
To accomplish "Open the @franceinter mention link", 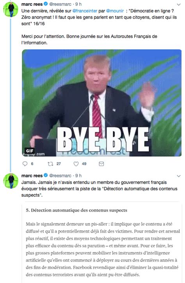I will 85,11.
